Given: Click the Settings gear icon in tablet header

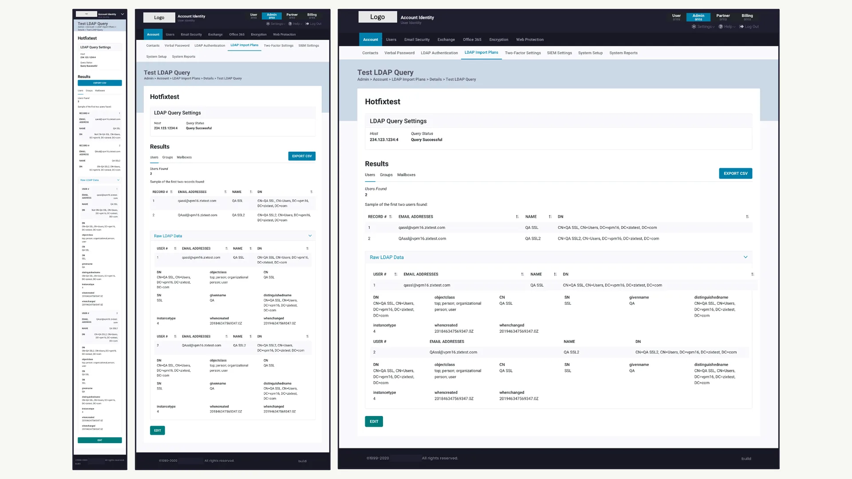Looking at the screenshot, I should [268, 24].
